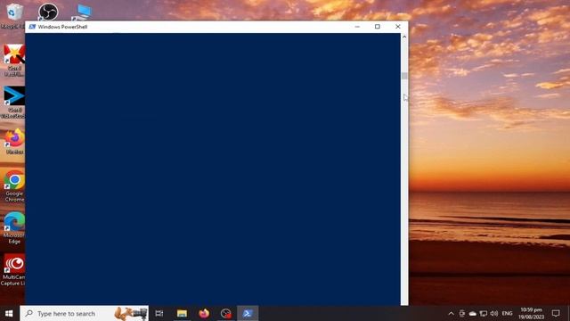570x321 pixels.
Task: Open File Explorer from the taskbar
Action: pyautogui.click(x=182, y=313)
